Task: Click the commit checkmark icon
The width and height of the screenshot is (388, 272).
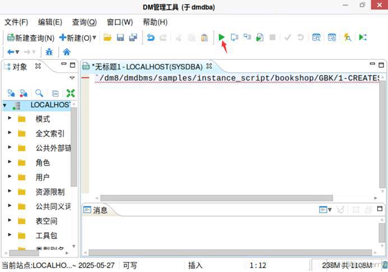Action: tap(288, 37)
